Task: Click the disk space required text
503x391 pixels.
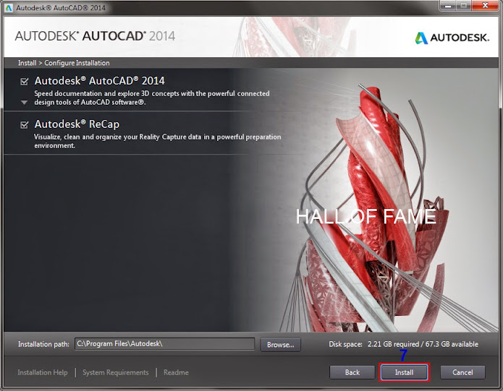Action: coord(403,344)
